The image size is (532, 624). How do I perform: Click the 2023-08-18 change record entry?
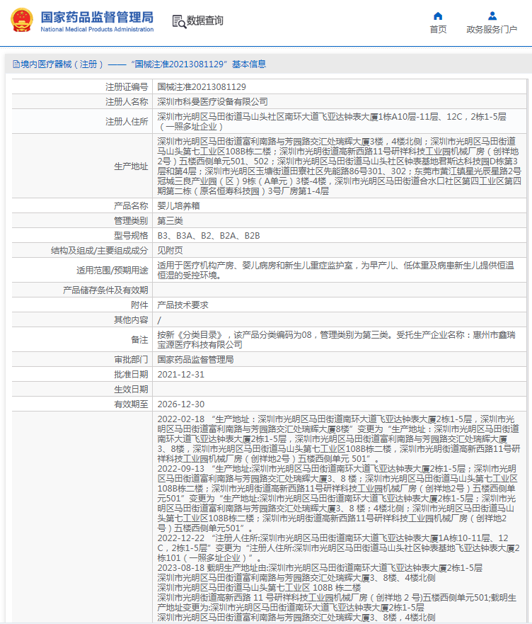(x=337, y=593)
